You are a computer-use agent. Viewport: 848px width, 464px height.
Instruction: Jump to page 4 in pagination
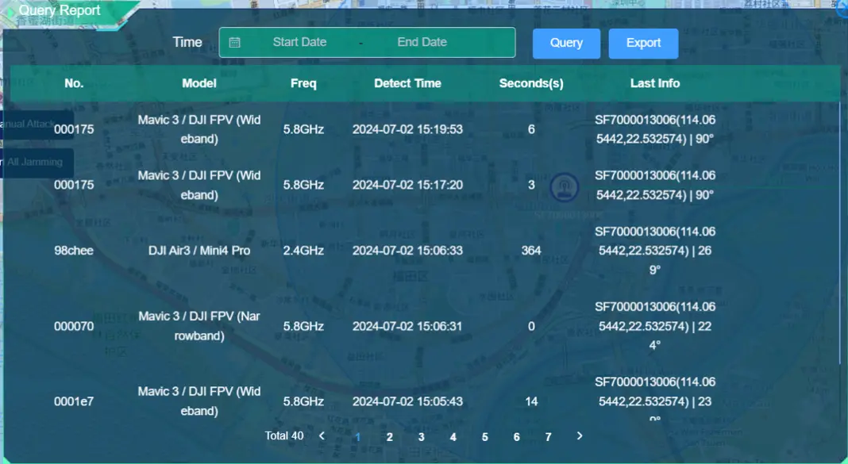[x=453, y=436]
